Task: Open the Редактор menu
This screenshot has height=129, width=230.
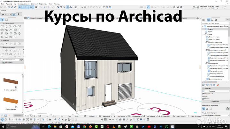Action: click(9, 4)
